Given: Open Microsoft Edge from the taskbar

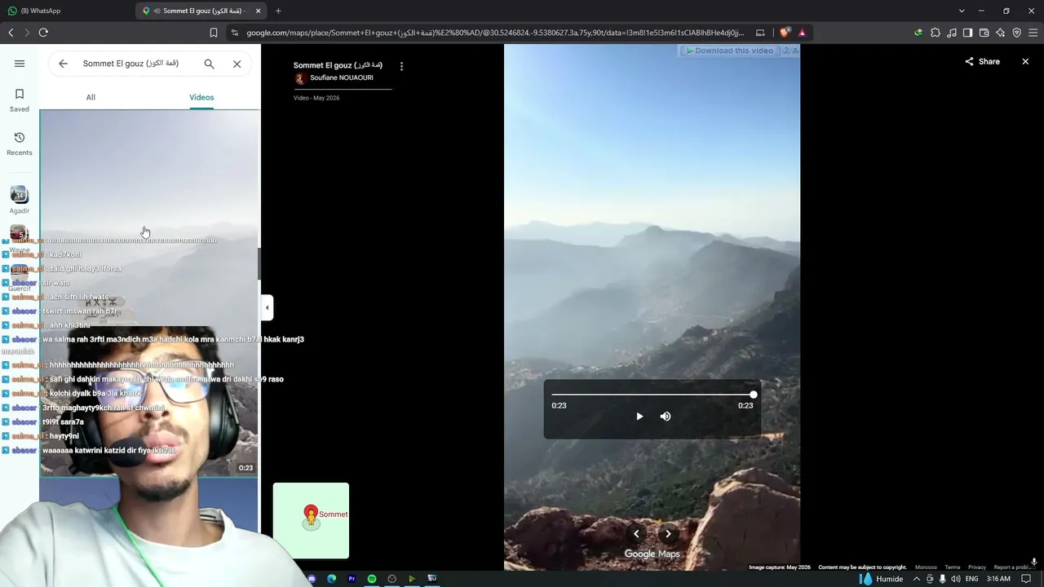Looking at the screenshot, I should [x=332, y=579].
